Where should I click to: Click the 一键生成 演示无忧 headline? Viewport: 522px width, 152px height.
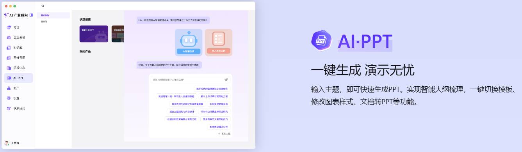tap(362, 70)
